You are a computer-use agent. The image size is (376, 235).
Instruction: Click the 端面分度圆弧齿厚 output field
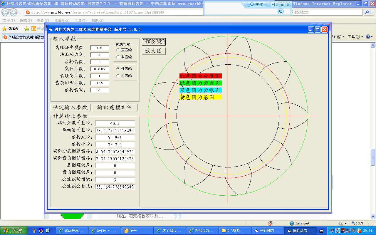[115, 152]
